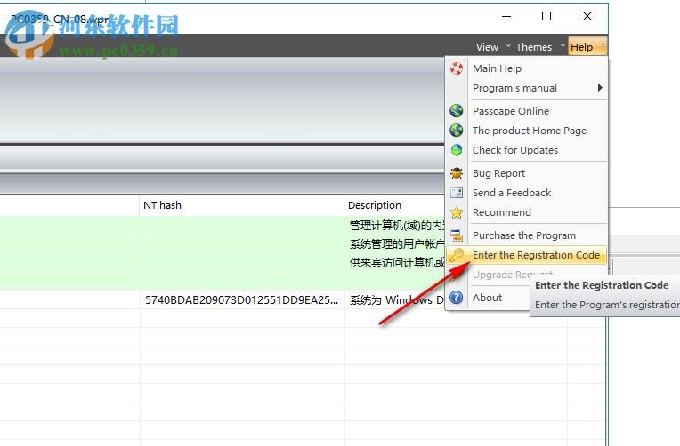Click the Check for Updates download icon

click(x=457, y=150)
